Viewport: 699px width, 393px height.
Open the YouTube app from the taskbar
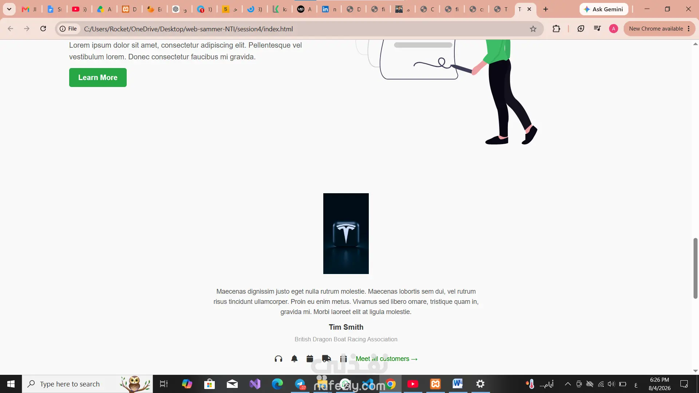click(x=413, y=384)
